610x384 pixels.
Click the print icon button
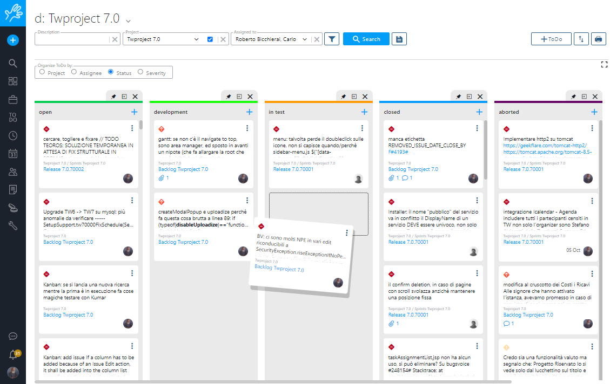(598, 39)
